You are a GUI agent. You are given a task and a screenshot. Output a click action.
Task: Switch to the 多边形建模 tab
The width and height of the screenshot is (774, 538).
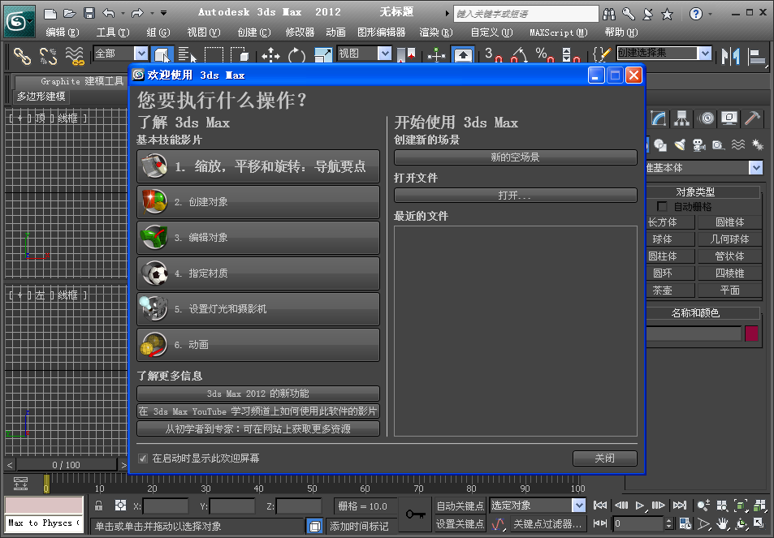click(41, 97)
